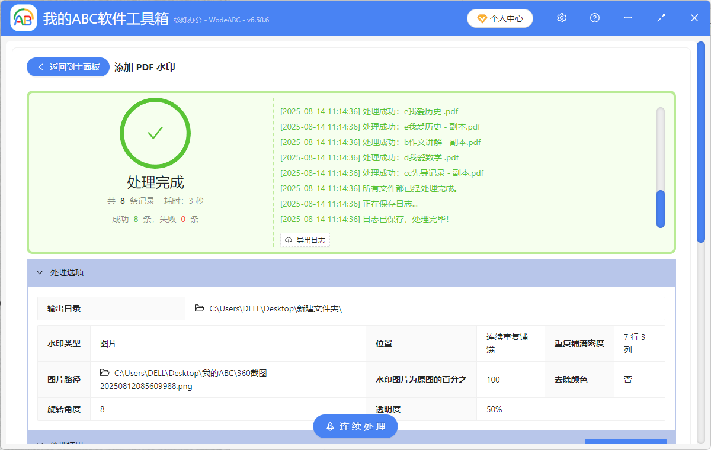Image resolution: width=711 pixels, height=450 pixels.
Task: Click the AB toolbox logo
Action: pyautogui.click(x=23, y=18)
